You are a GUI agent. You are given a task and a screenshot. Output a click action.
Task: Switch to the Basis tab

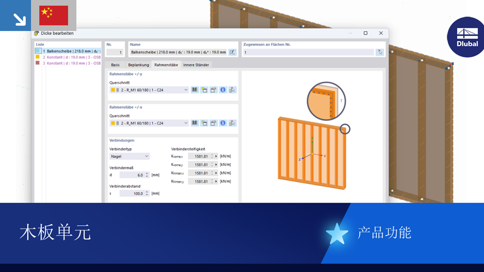click(x=115, y=65)
